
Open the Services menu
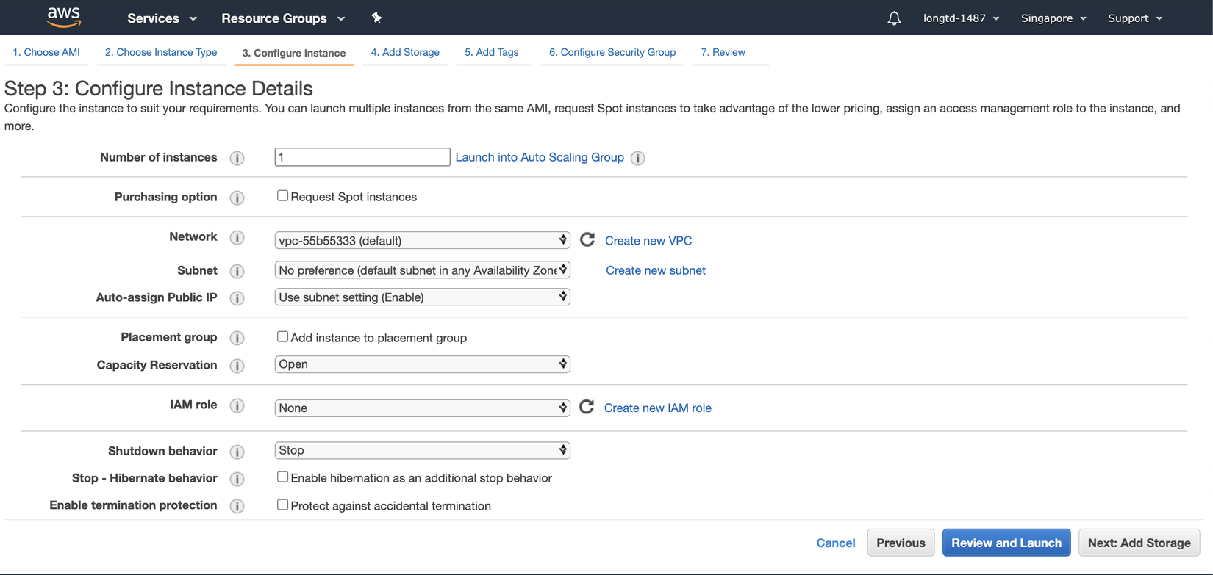coord(162,18)
